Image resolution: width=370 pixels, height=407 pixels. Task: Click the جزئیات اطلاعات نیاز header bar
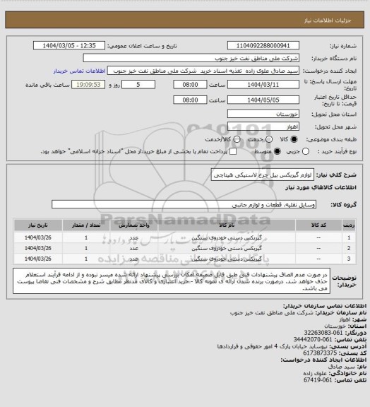pyautogui.click(x=185, y=20)
